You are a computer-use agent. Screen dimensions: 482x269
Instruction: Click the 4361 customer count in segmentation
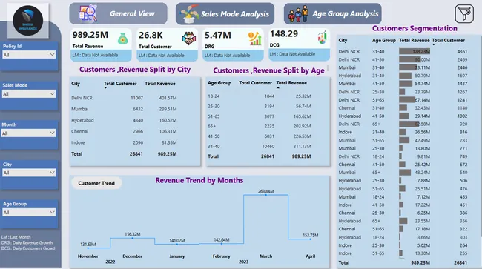click(x=462, y=52)
